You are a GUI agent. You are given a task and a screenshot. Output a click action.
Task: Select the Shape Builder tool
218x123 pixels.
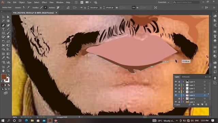[x=3, y=49]
